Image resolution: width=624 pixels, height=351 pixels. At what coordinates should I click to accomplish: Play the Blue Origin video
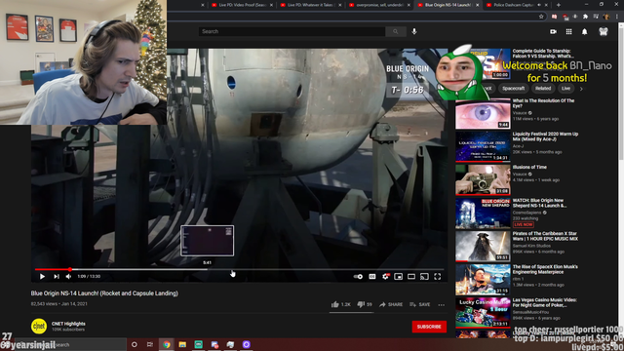click(42, 276)
